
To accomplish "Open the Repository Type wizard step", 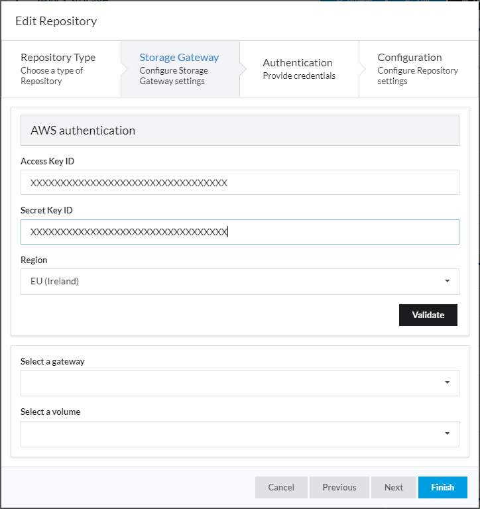I will point(60,69).
